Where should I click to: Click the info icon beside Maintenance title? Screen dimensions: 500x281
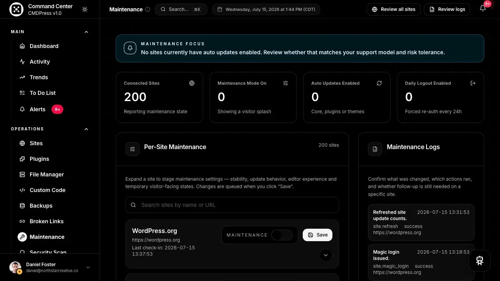click(x=148, y=9)
